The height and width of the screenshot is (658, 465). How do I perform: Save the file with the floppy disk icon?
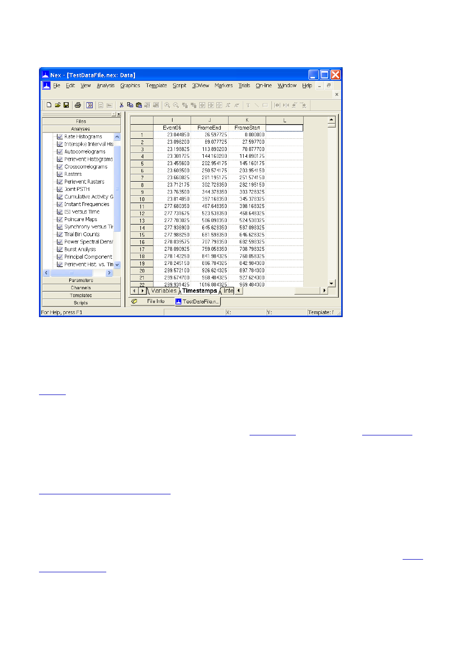66,105
